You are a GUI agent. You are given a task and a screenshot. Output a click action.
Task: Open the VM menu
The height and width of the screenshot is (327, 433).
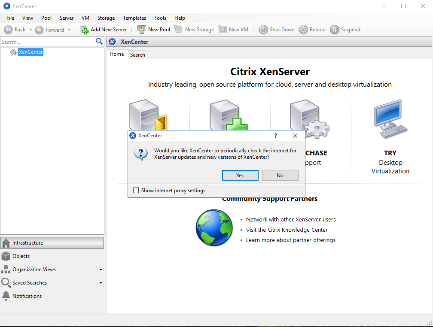click(x=85, y=18)
